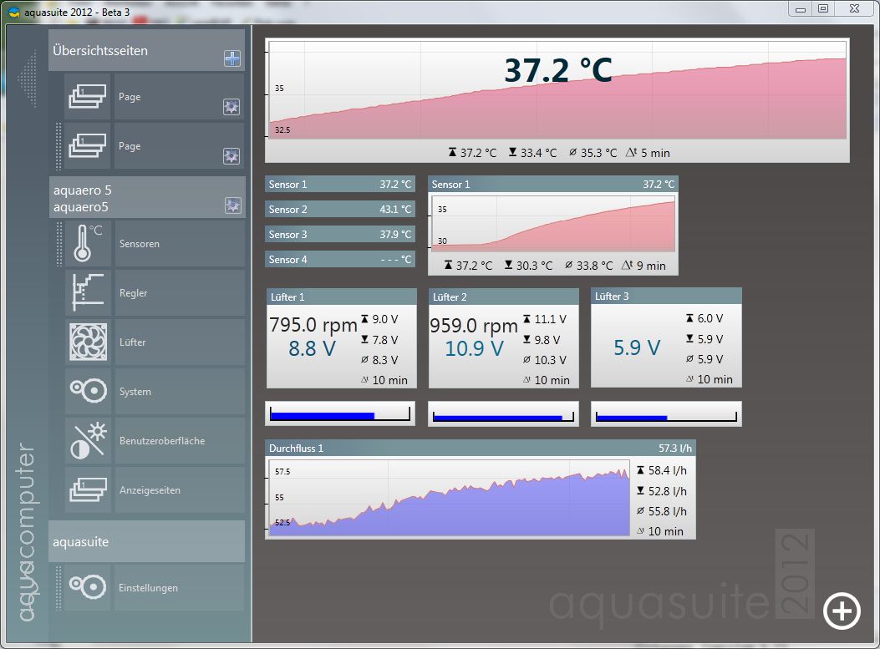Select the Sensor 2 temperature row
Image resolution: width=880 pixels, height=649 pixels.
339,210
